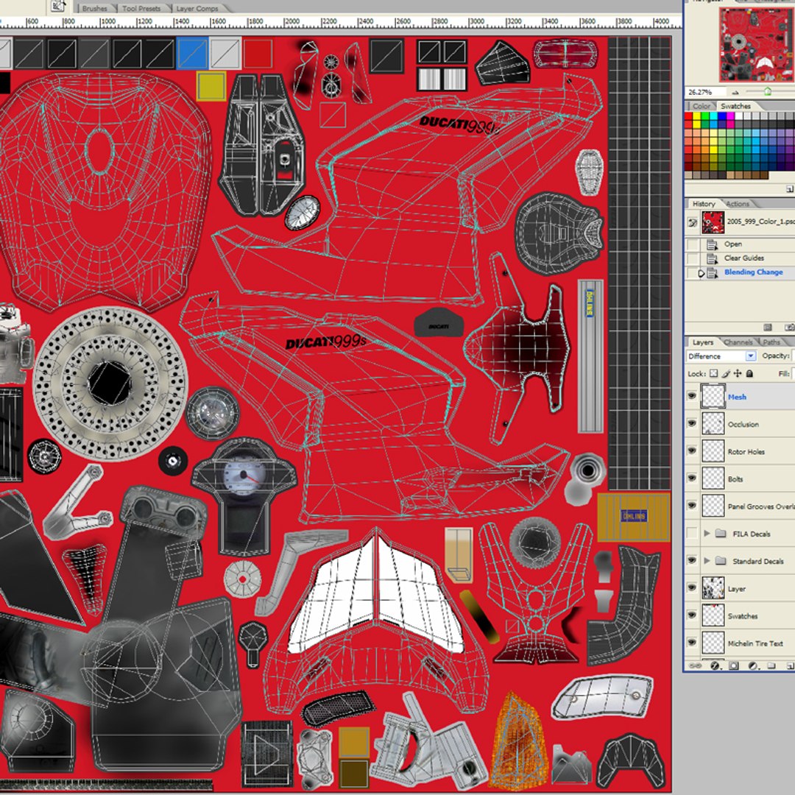Click the Standard Decals folder icon
This screenshot has height=795, width=795.
pyautogui.click(x=721, y=561)
